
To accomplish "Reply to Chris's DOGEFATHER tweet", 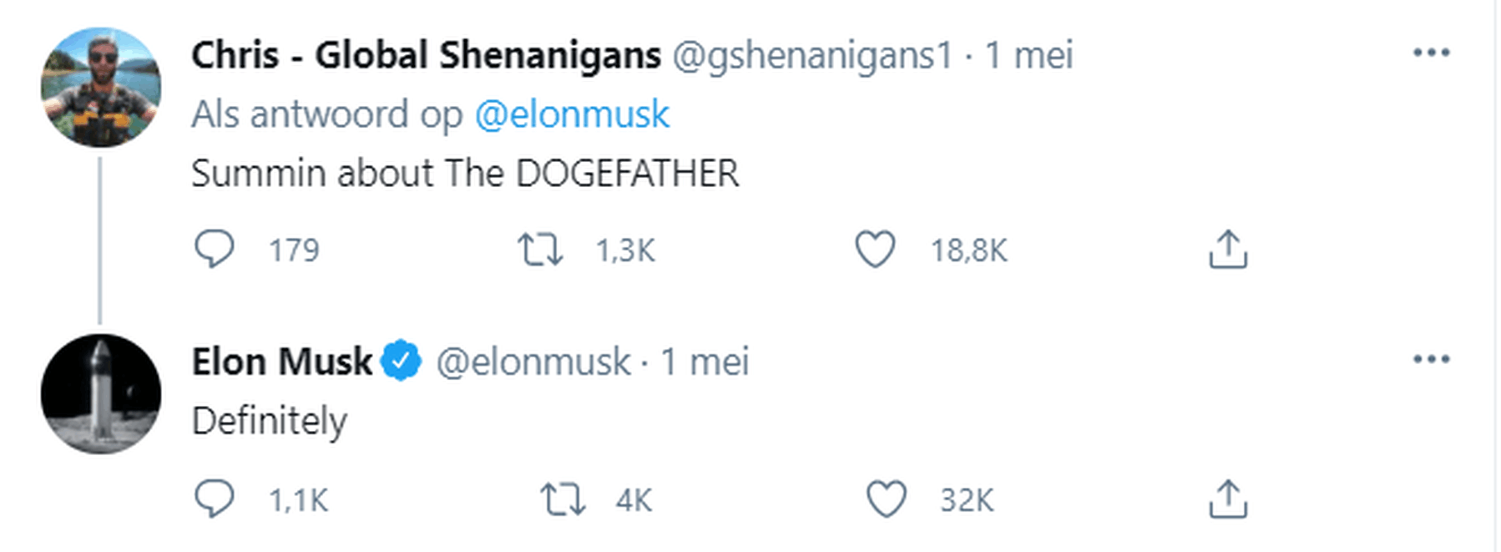I will [215, 250].
